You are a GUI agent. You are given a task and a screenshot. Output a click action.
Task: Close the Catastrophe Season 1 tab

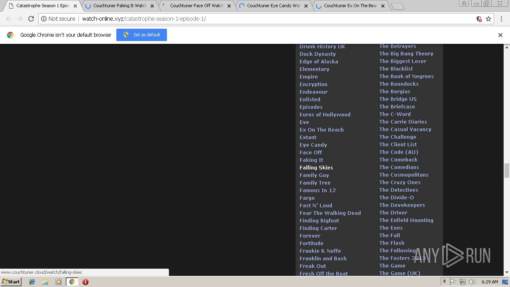pos(75,6)
